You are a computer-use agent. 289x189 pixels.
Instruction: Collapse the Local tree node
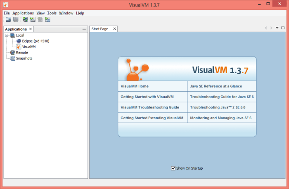click(x=7, y=35)
